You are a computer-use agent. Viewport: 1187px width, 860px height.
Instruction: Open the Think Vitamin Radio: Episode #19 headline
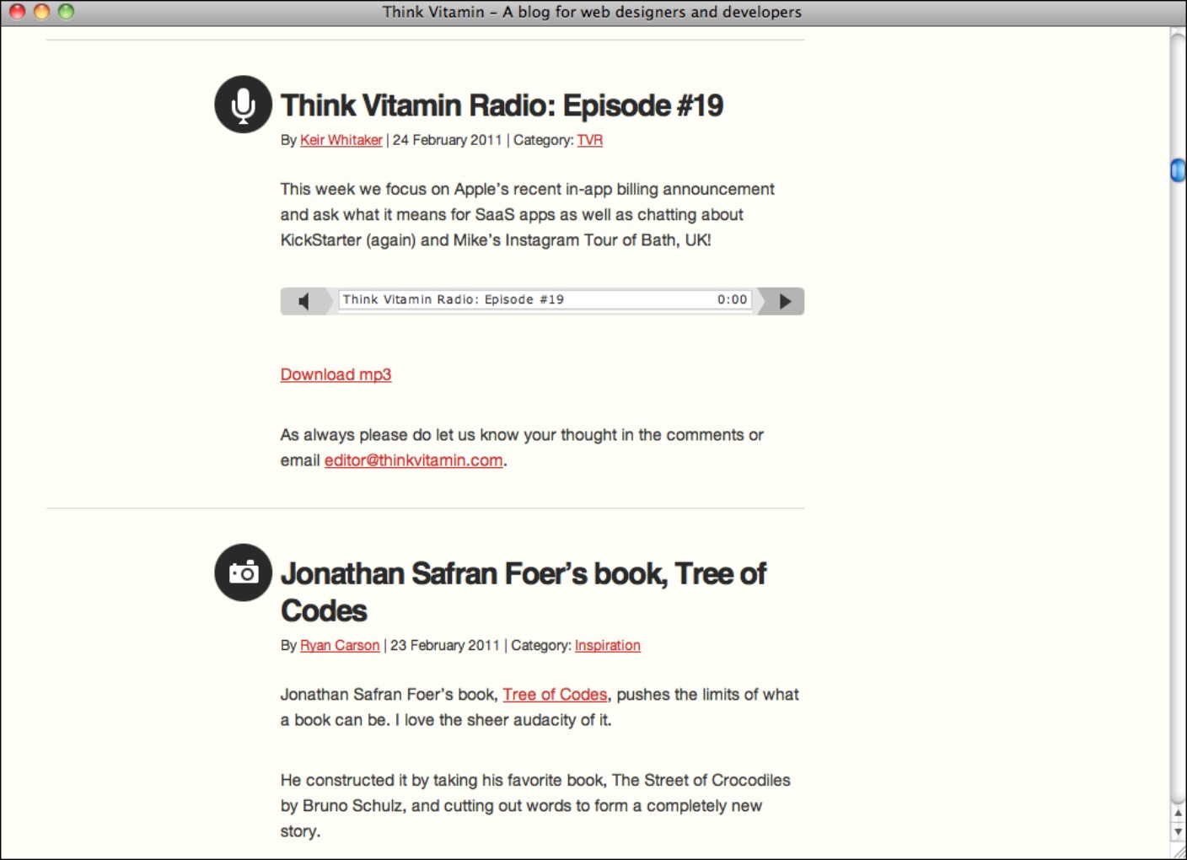coord(502,105)
